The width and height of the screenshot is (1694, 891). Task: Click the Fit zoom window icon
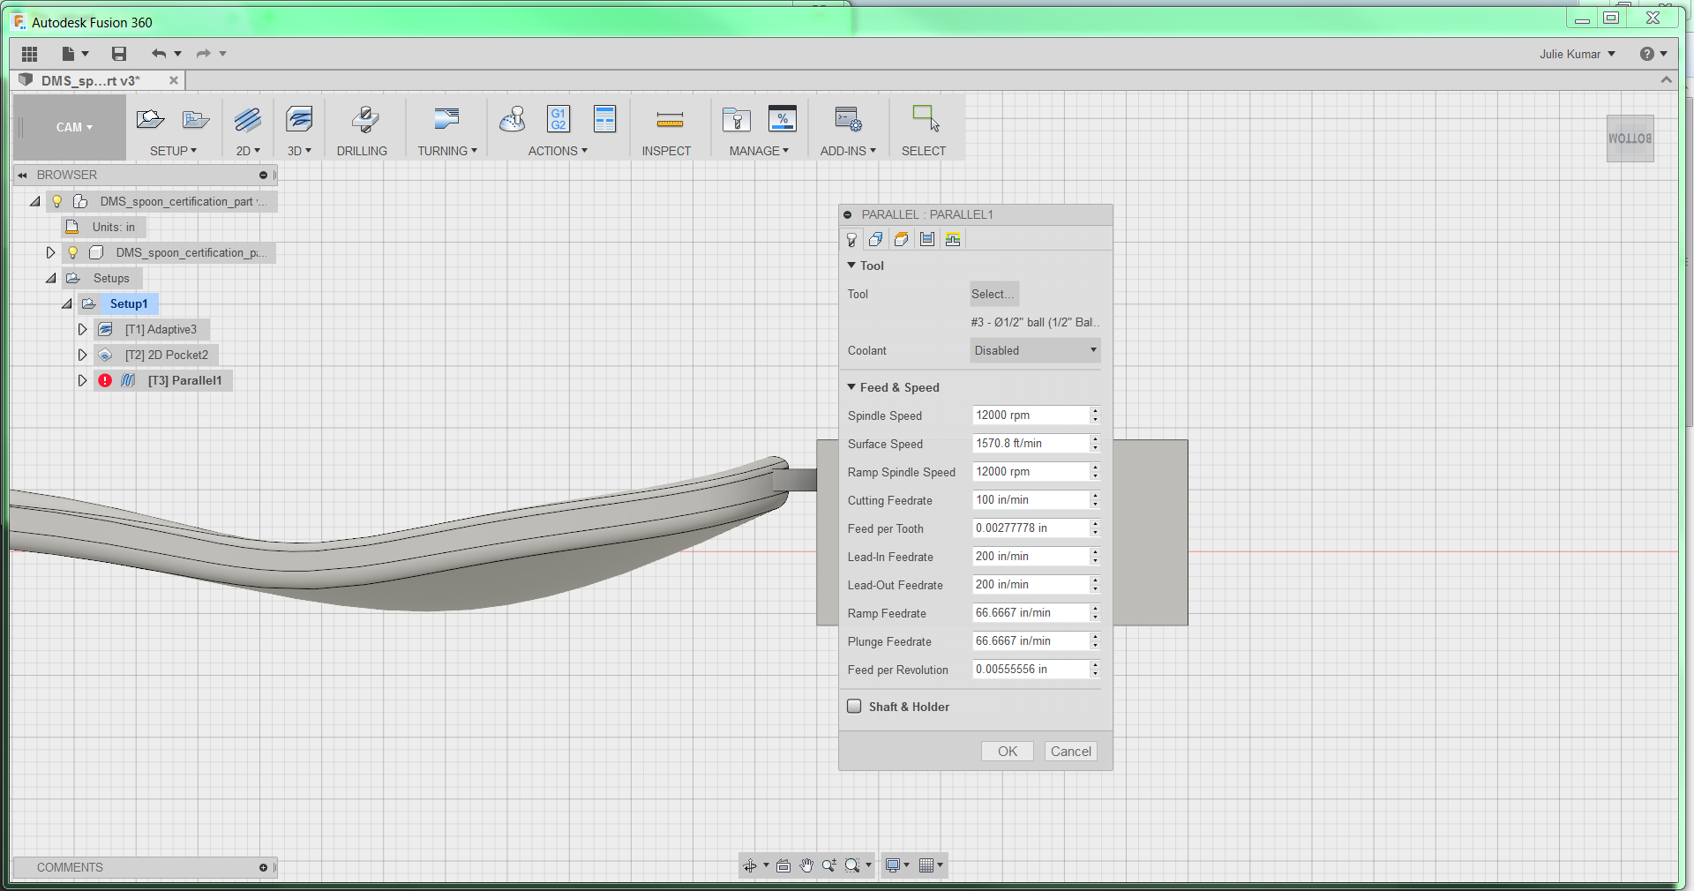click(852, 865)
